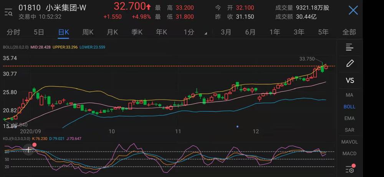Image resolution: width=384 pixels, height=177 pixels.
Task: Set range to 全部
Action: click(x=349, y=32)
